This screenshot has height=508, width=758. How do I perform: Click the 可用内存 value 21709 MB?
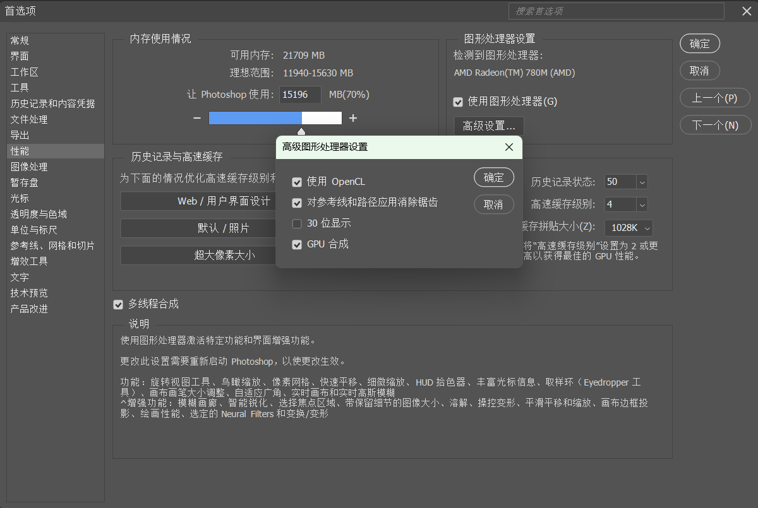(x=304, y=56)
